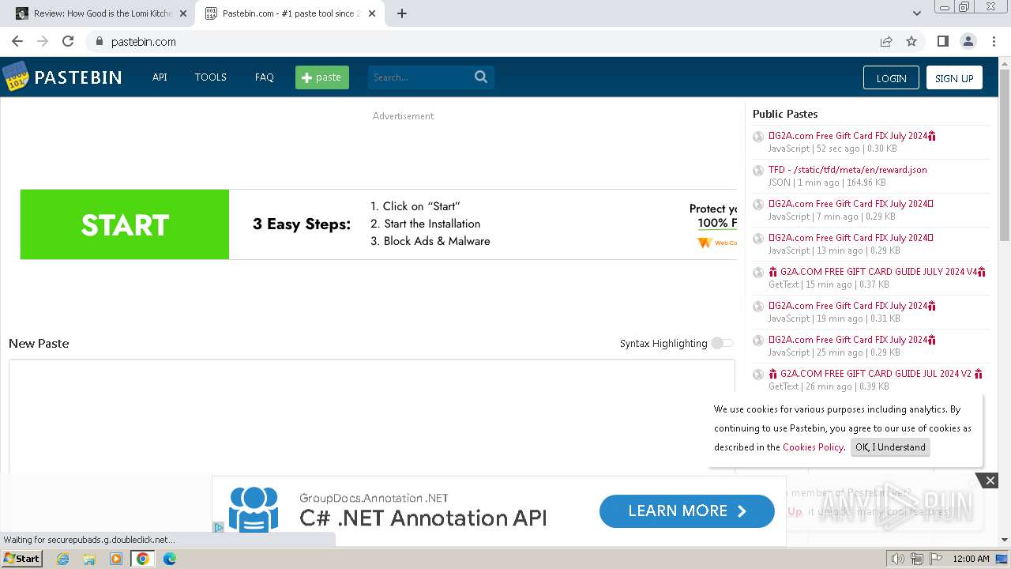1011x569 pixels.
Task: Open the API menu item
Action: coord(160,77)
